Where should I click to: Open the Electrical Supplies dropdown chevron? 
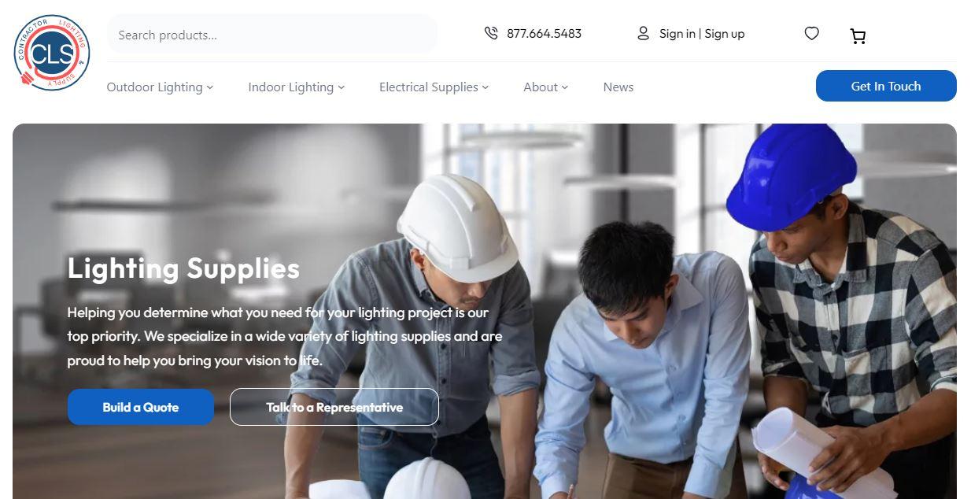point(485,87)
